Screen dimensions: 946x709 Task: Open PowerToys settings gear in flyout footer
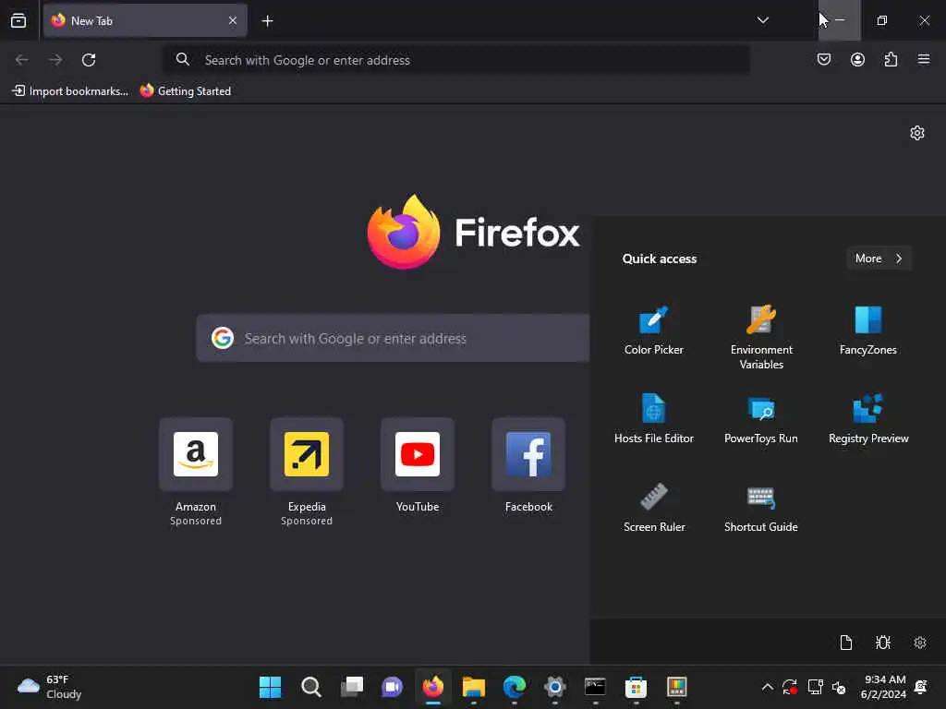click(x=919, y=643)
